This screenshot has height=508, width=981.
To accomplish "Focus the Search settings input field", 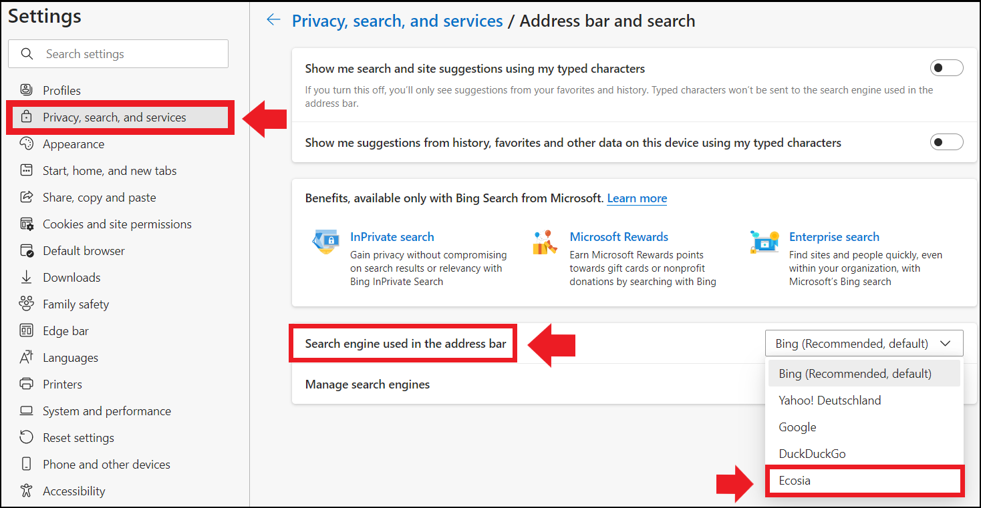I will [118, 54].
